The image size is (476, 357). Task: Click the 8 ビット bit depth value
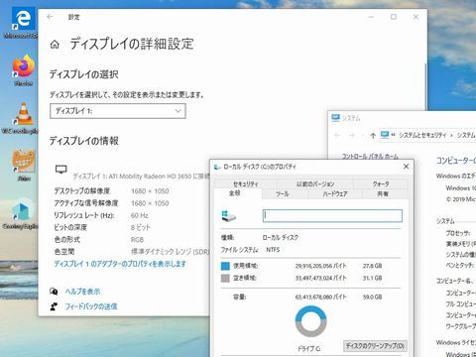141,227
